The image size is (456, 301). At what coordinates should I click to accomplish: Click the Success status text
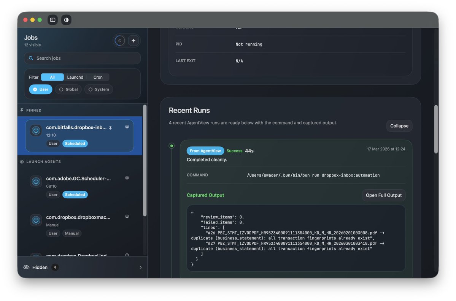pos(234,151)
